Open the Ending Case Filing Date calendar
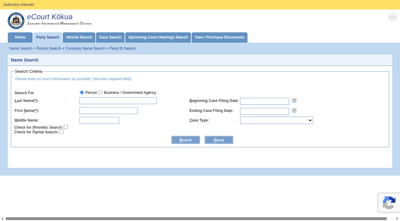 [294, 110]
